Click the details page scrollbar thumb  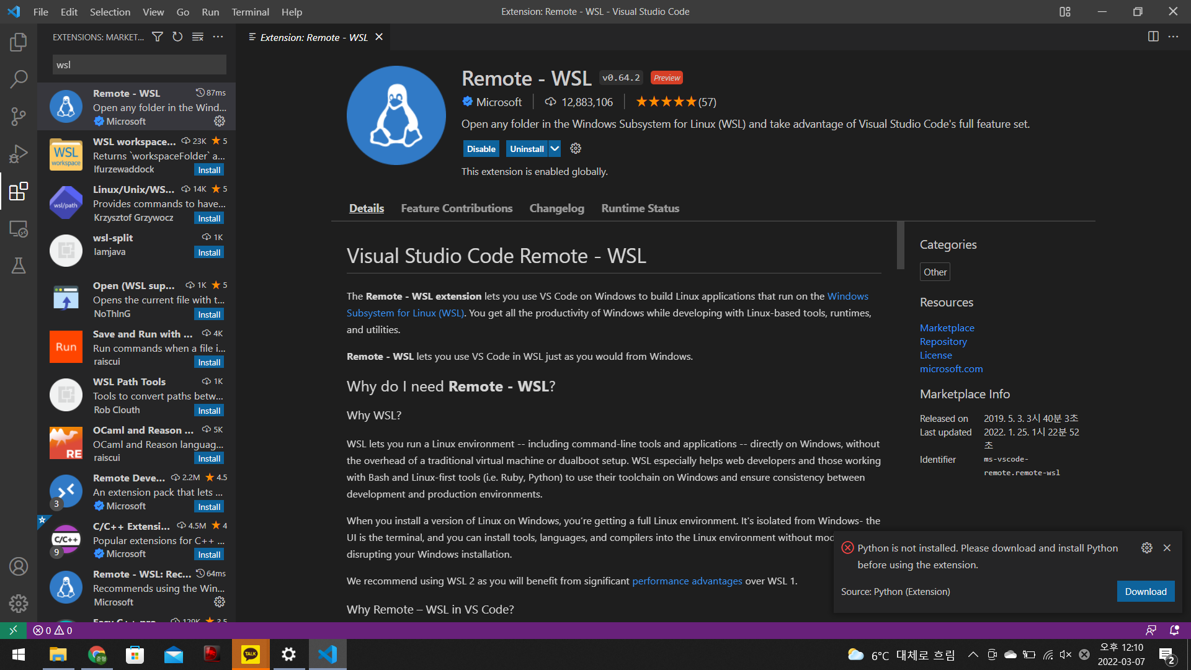[900, 245]
